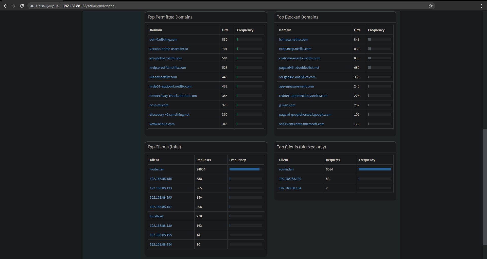Click router.lan in Top Clients (total)
The width and height of the screenshot is (487, 259).
click(x=157, y=169)
